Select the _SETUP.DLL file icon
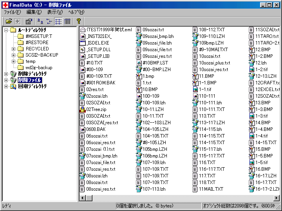This screenshot has height=211, width=282. point(83,50)
